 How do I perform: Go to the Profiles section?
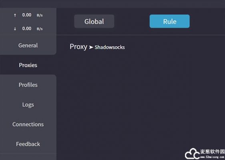28,85
